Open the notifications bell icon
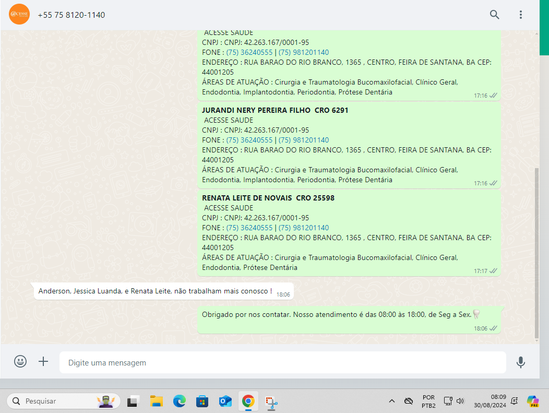Image resolution: width=549 pixels, height=413 pixels. (x=515, y=401)
